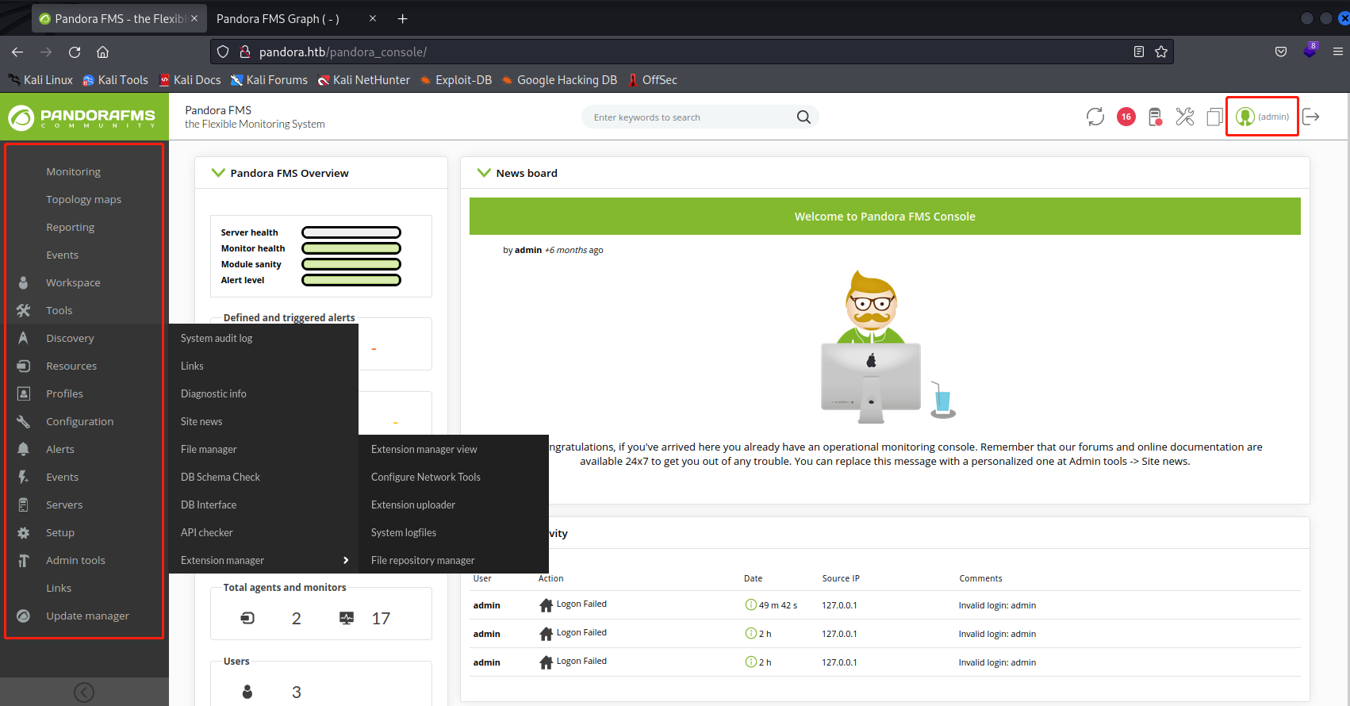Open Extension uploader
1350x706 pixels.
pos(413,505)
